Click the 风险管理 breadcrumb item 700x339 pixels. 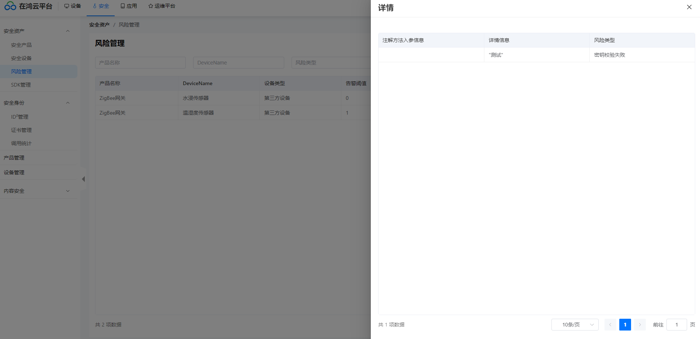[129, 25]
